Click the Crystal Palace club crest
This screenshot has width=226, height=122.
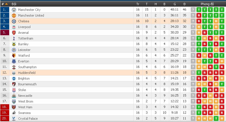click(x=13, y=119)
